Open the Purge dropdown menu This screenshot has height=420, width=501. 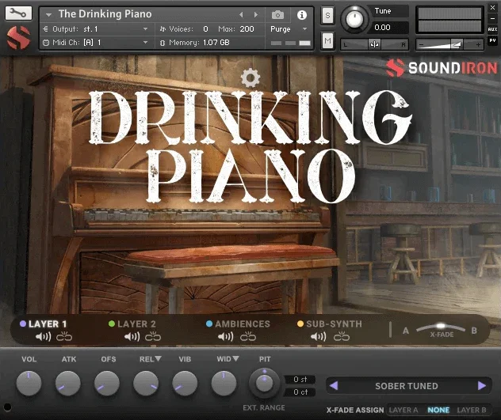[x=305, y=29]
